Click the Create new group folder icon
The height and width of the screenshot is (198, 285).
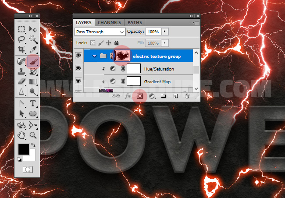coord(164,95)
